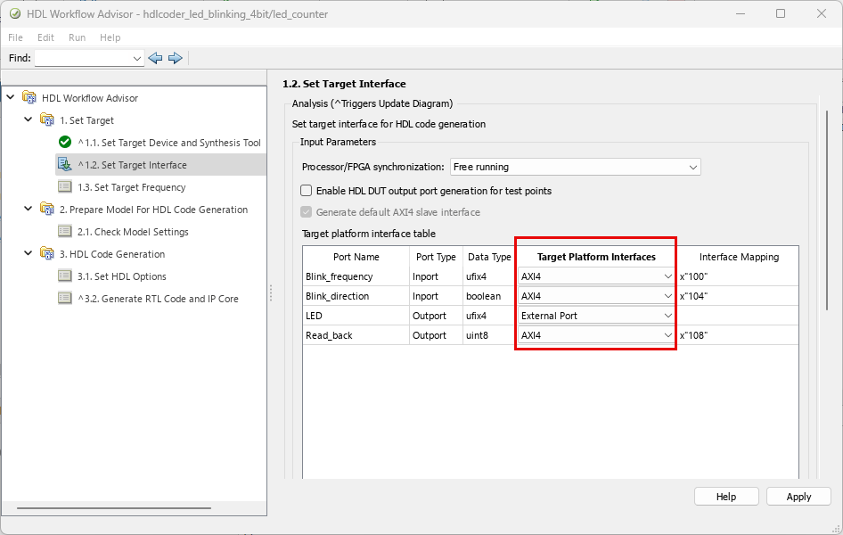Click the Help button

(726, 497)
